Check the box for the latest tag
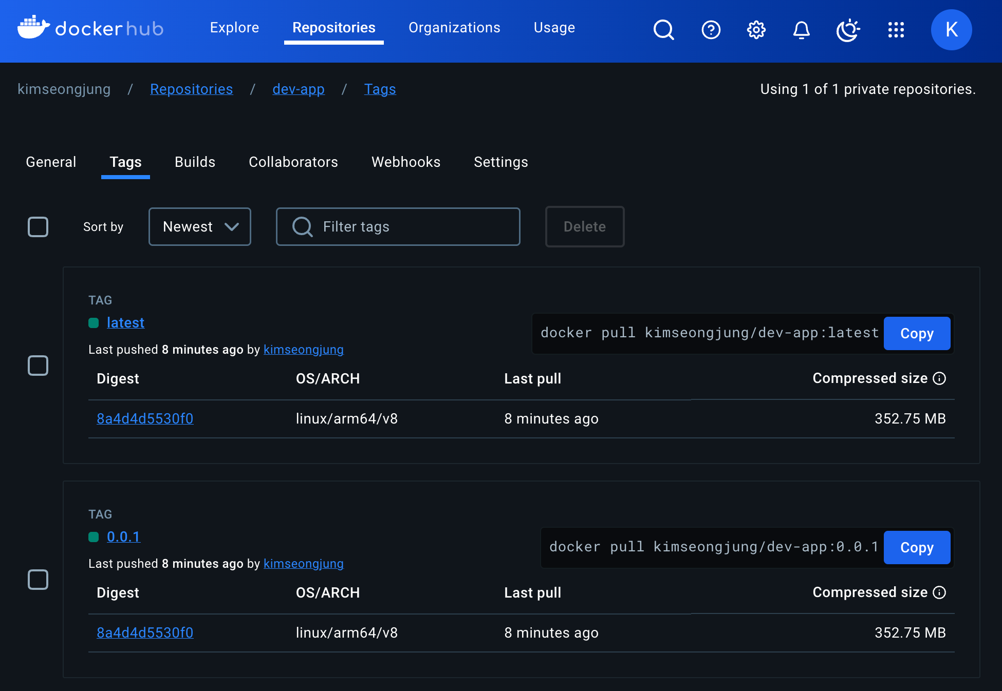The image size is (1002, 691). [x=38, y=366]
